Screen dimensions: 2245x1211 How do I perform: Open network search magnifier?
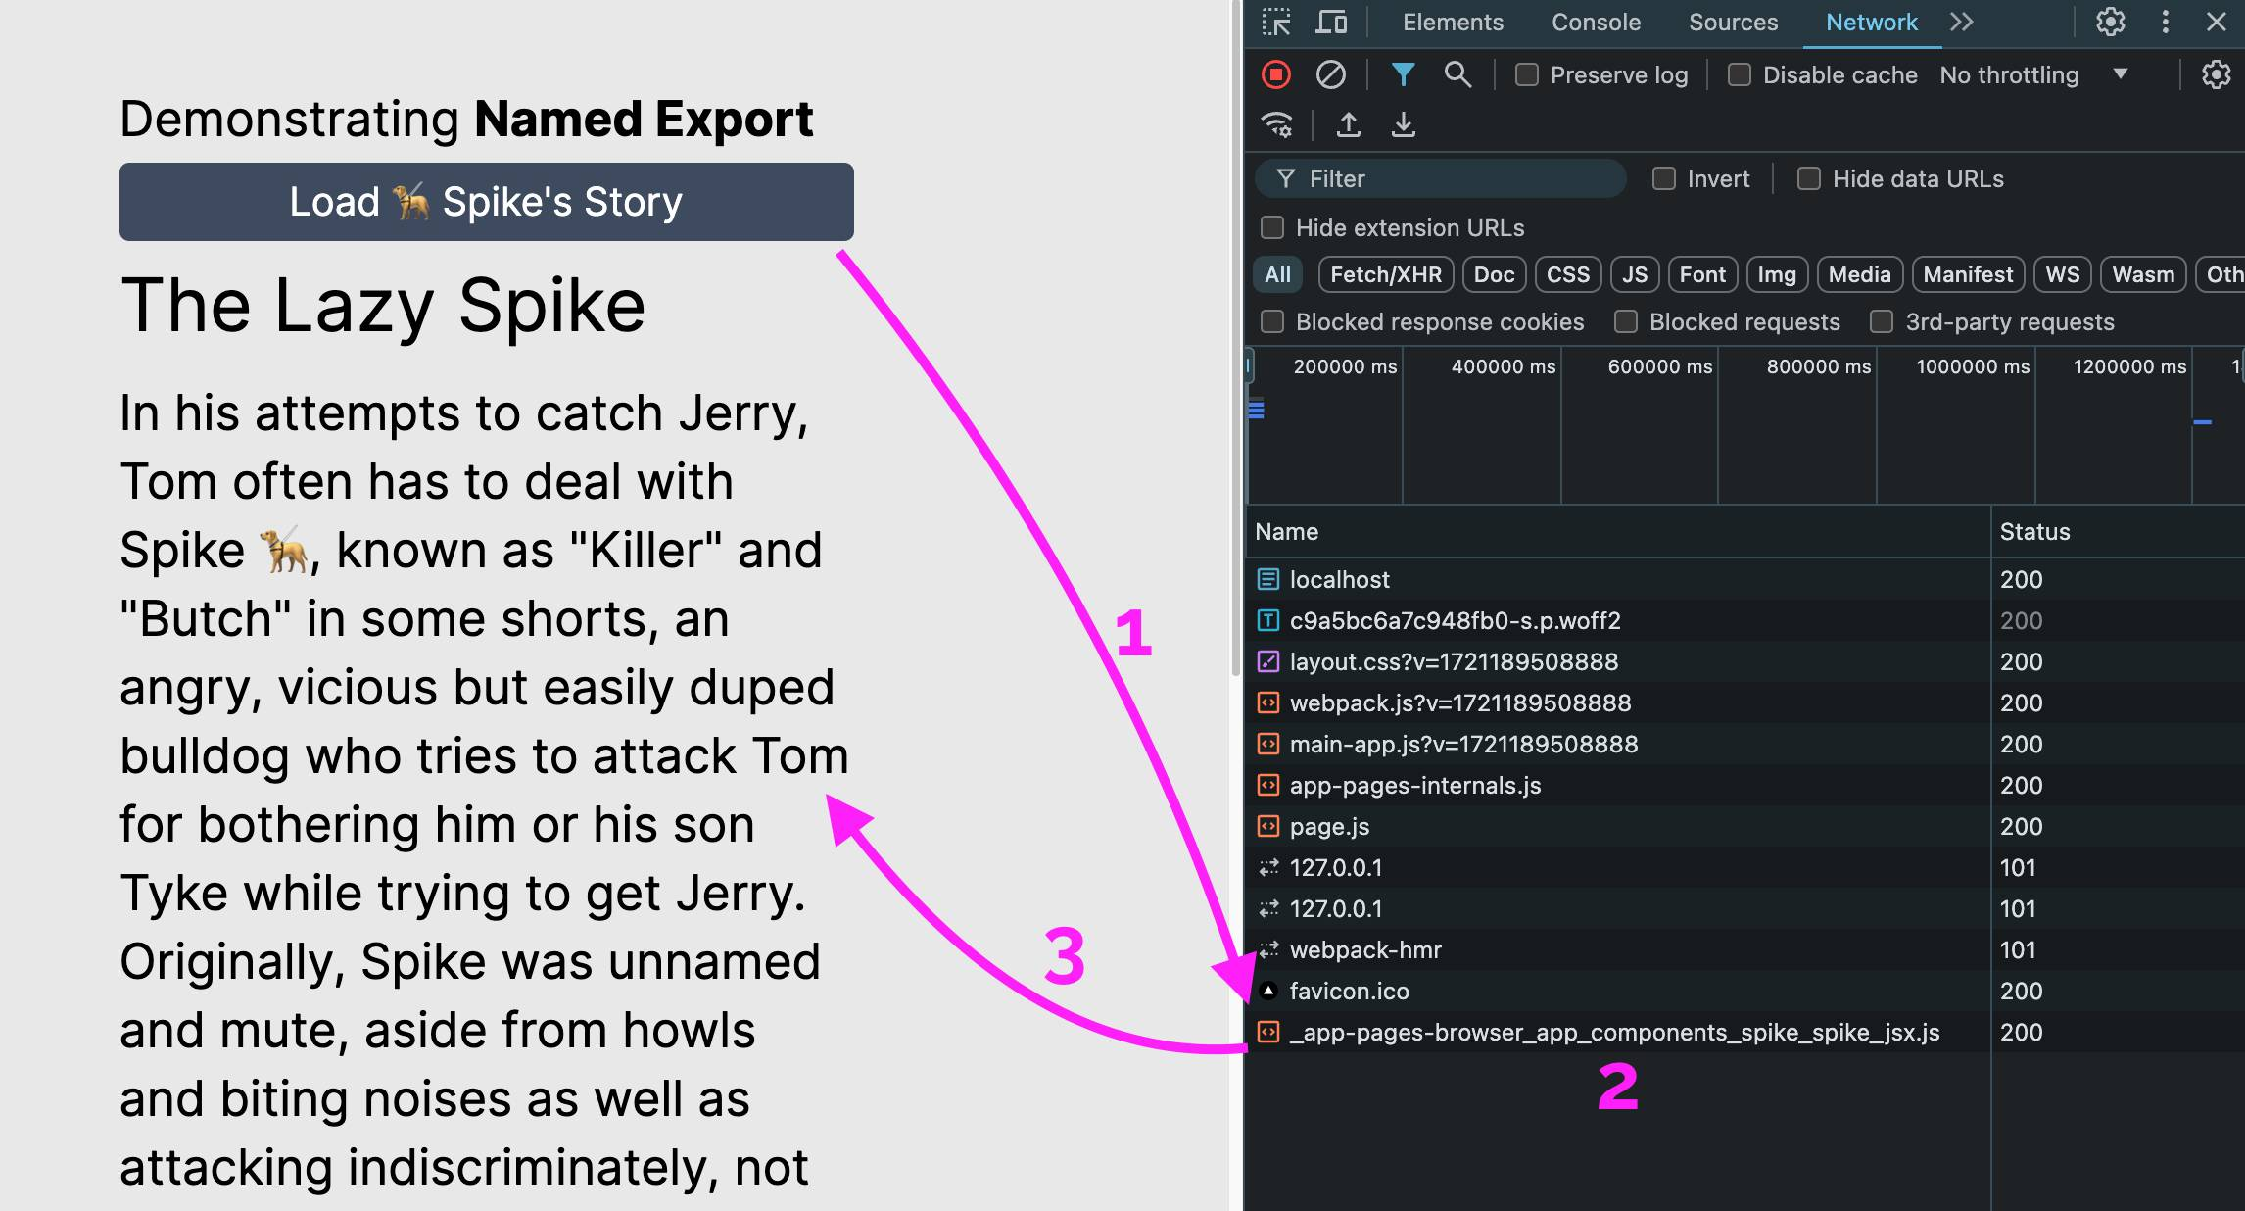1457,74
